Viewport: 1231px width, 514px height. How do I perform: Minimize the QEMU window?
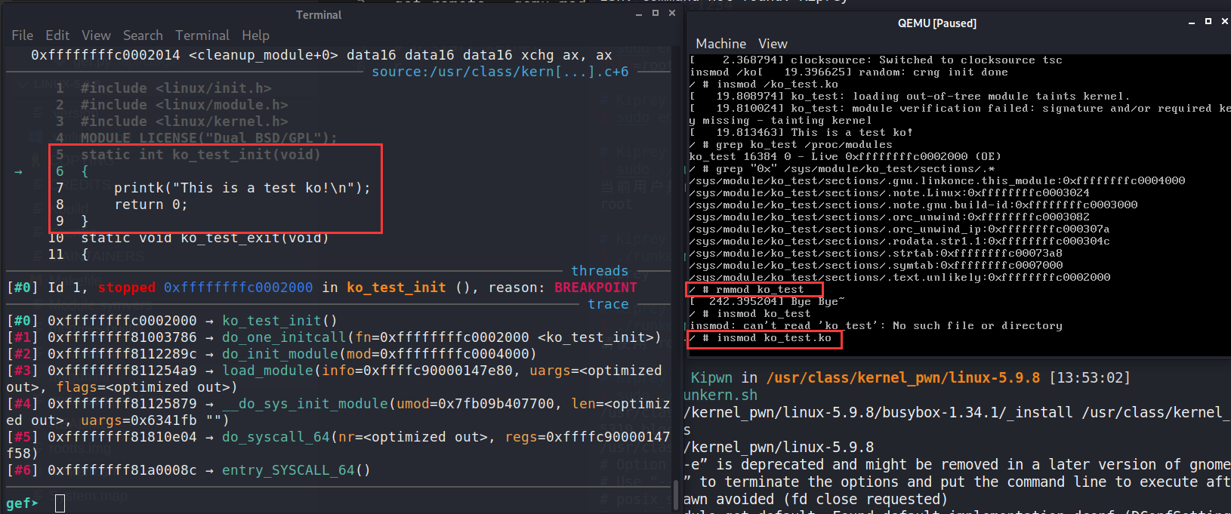pos(1192,23)
